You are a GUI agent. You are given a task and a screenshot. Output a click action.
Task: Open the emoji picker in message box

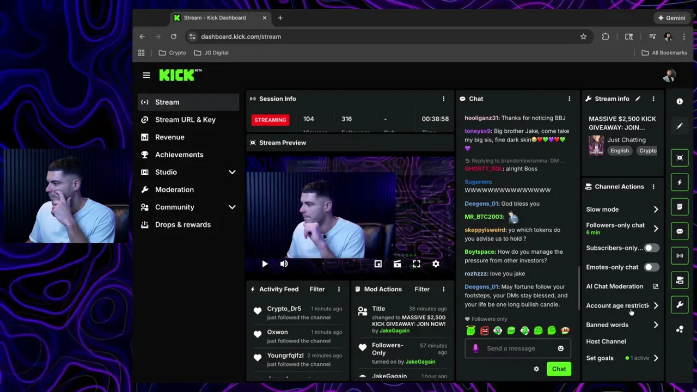(560, 348)
